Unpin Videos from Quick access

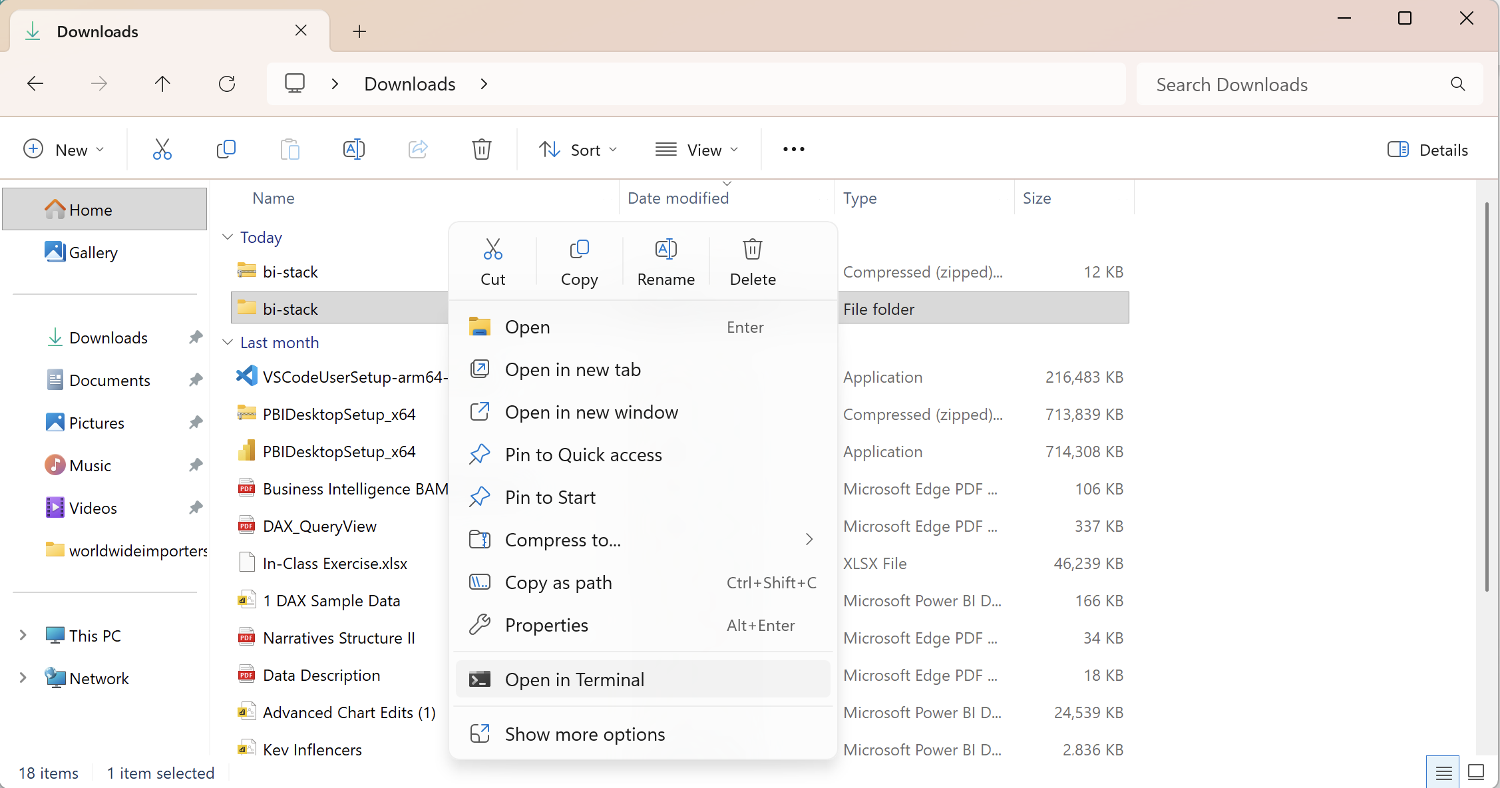tap(196, 508)
